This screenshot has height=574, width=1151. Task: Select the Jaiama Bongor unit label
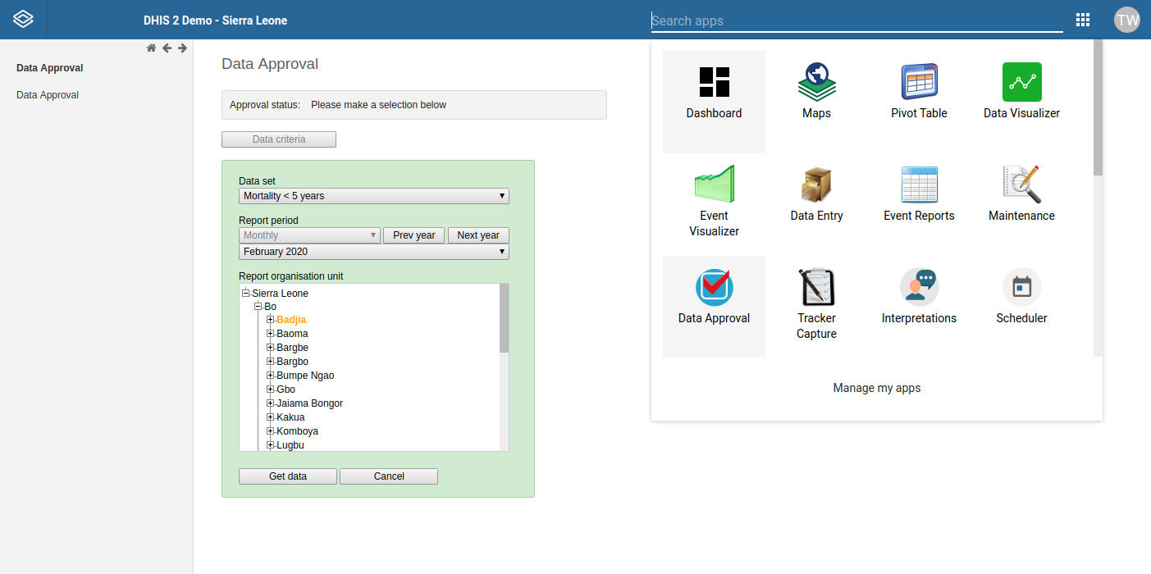(310, 403)
